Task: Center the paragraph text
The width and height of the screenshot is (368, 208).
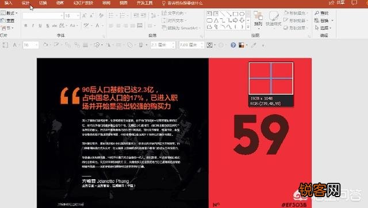Action: click(x=118, y=26)
